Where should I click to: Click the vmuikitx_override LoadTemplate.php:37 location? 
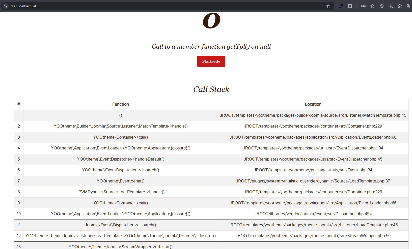pos(313,181)
